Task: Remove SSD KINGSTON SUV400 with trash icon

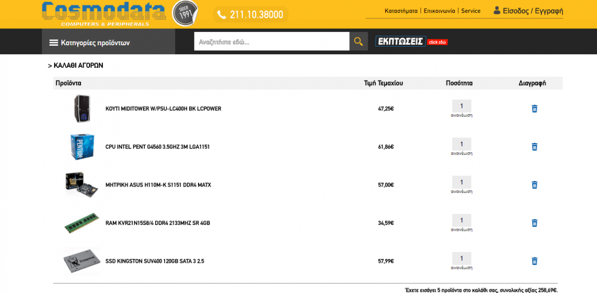Action: click(x=534, y=261)
